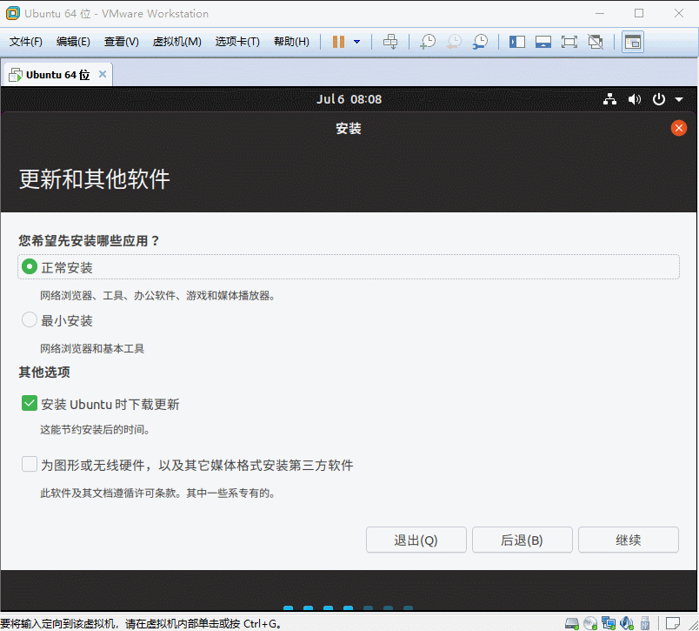The height and width of the screenshot is (631, 699).
Task: Take a snapshot of the virtual machine
Action: (x=427, y=42)
